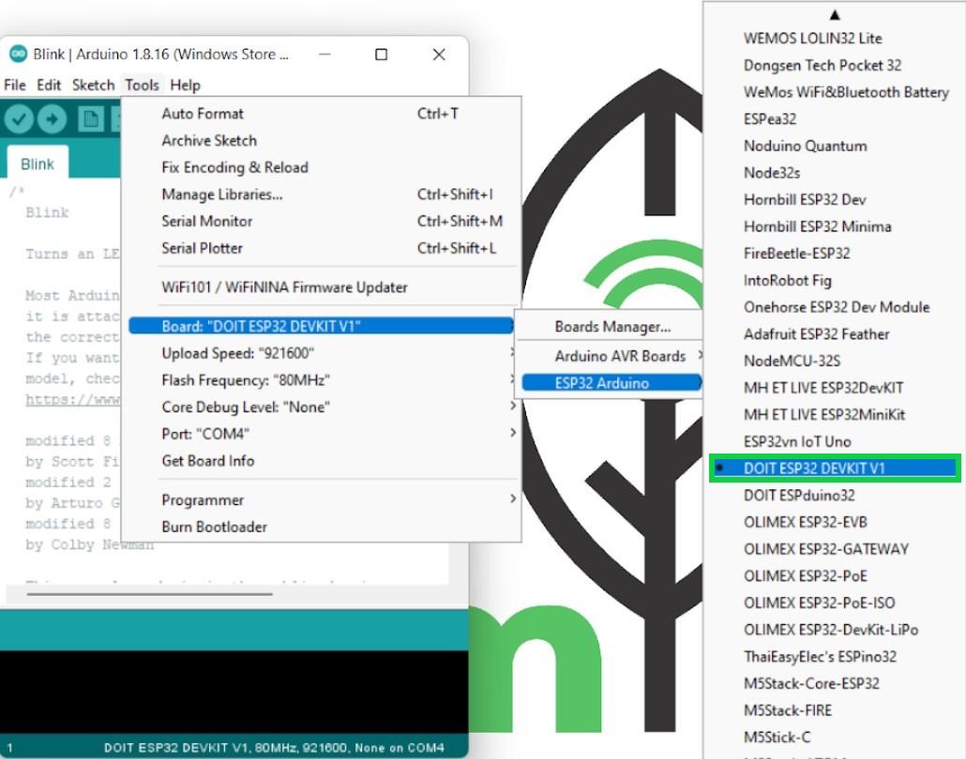Expand the Port COM4 submenu
The height and width of the screenshot is (759, 966).
point(281,434)
